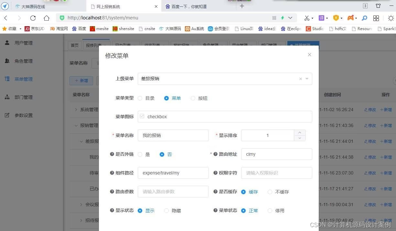Expand the 系统管理 tree row
Viewport: 396px width, 231px height.
(x=76, y=110)
